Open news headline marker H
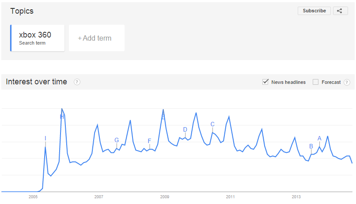 click(62, 117)
